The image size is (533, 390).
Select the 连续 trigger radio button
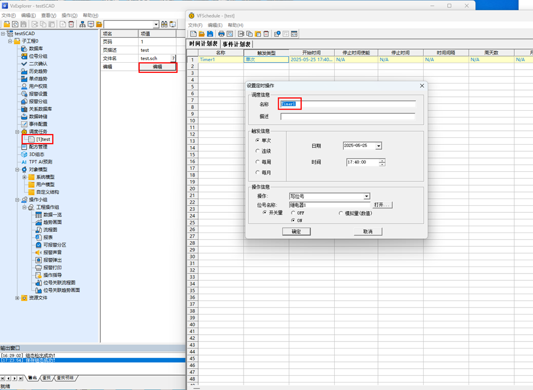(x=257, y=151)
